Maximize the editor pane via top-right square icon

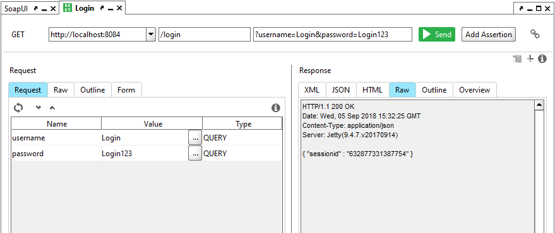coord(539,9)
